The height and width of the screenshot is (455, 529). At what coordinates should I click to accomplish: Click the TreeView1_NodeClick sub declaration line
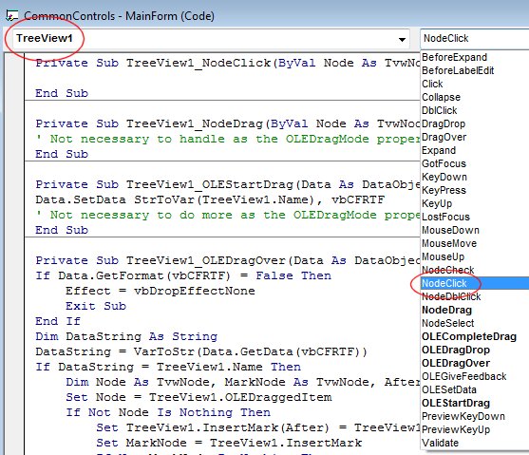[228, 63]
